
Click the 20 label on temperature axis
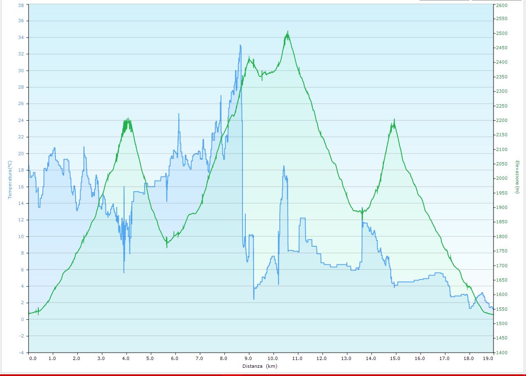coord(21,154)
